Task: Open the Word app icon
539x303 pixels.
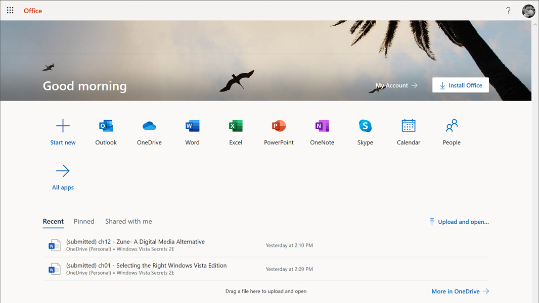Action: coord(192,126)
